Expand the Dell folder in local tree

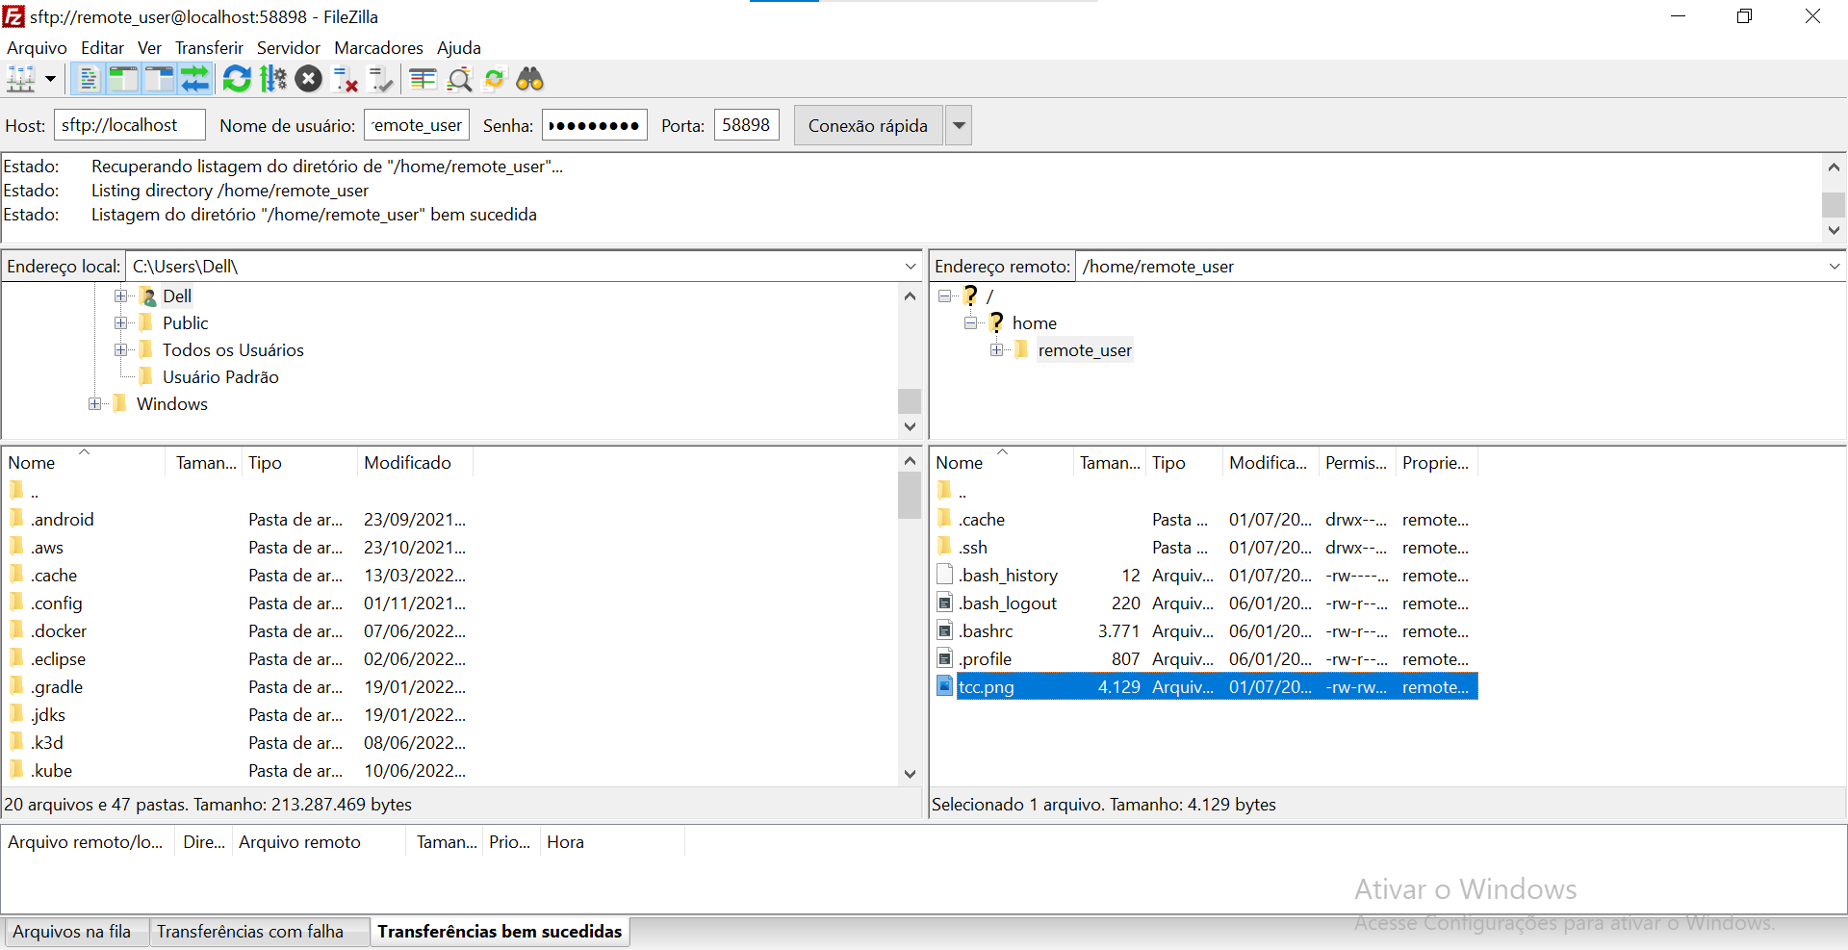coord(120,295)
